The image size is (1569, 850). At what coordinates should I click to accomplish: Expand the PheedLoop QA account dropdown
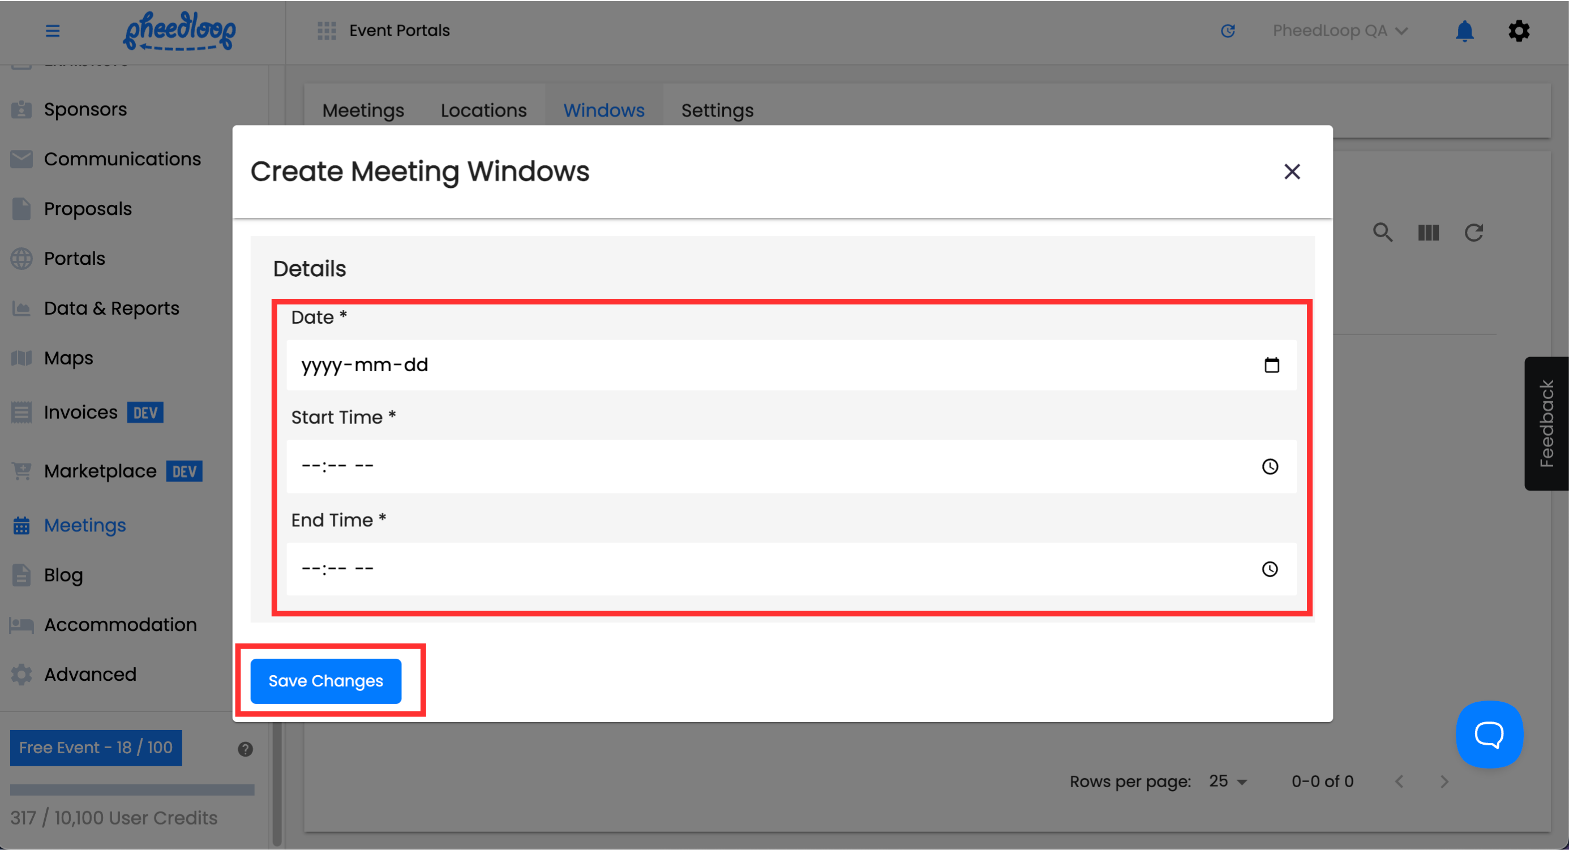[x=1339, y=31]
